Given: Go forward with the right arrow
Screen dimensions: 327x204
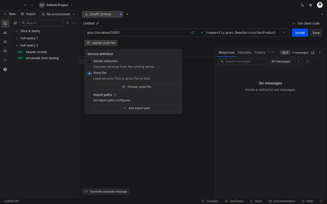Looking at the screenshot, I should (32, 5).
